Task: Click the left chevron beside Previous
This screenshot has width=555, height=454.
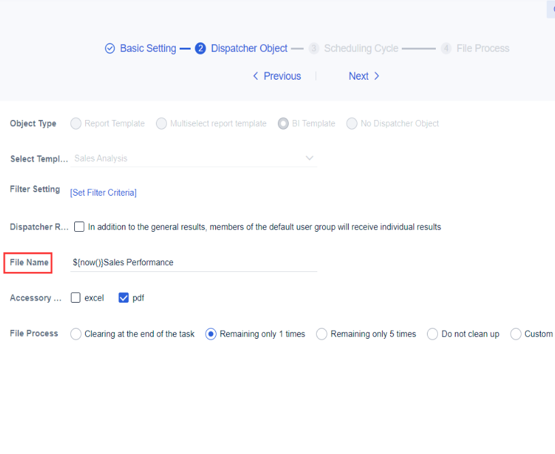Action: [255, 76]
